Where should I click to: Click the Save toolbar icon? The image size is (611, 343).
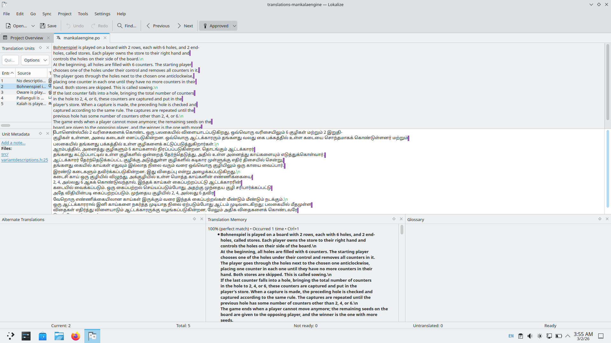point(43,26)
